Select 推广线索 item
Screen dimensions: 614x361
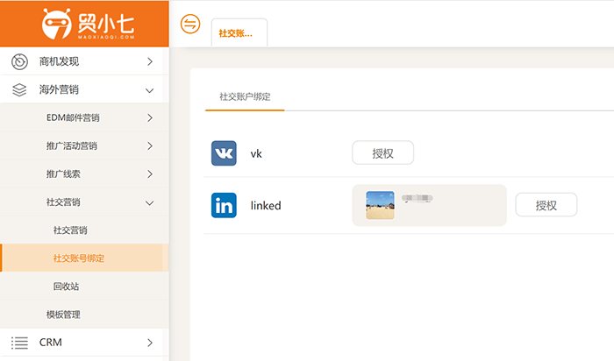84,174
